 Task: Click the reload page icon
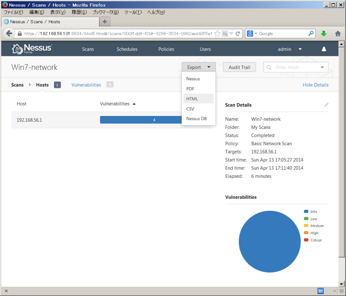(238, 33)
